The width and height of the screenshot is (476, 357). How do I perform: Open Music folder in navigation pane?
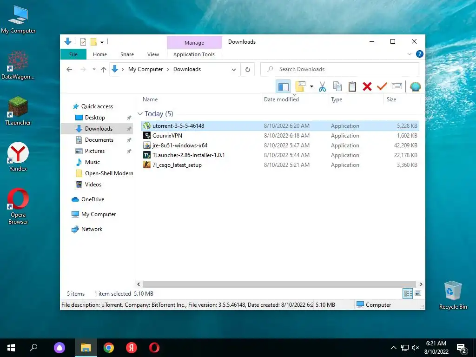click(x=93, y=162)
